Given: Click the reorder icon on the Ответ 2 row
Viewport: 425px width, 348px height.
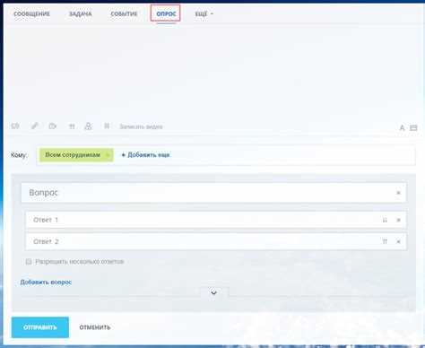Looking at the screenshot, I should click(385, 241).
